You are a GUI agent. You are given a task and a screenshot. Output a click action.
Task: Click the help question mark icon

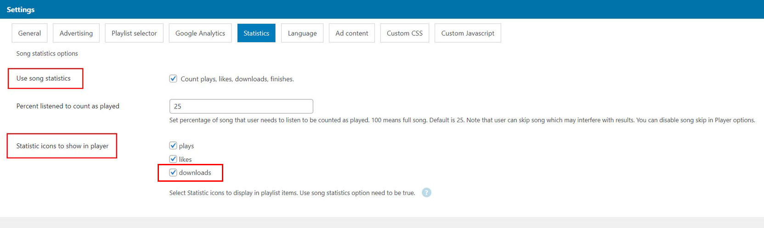[426, 193]
